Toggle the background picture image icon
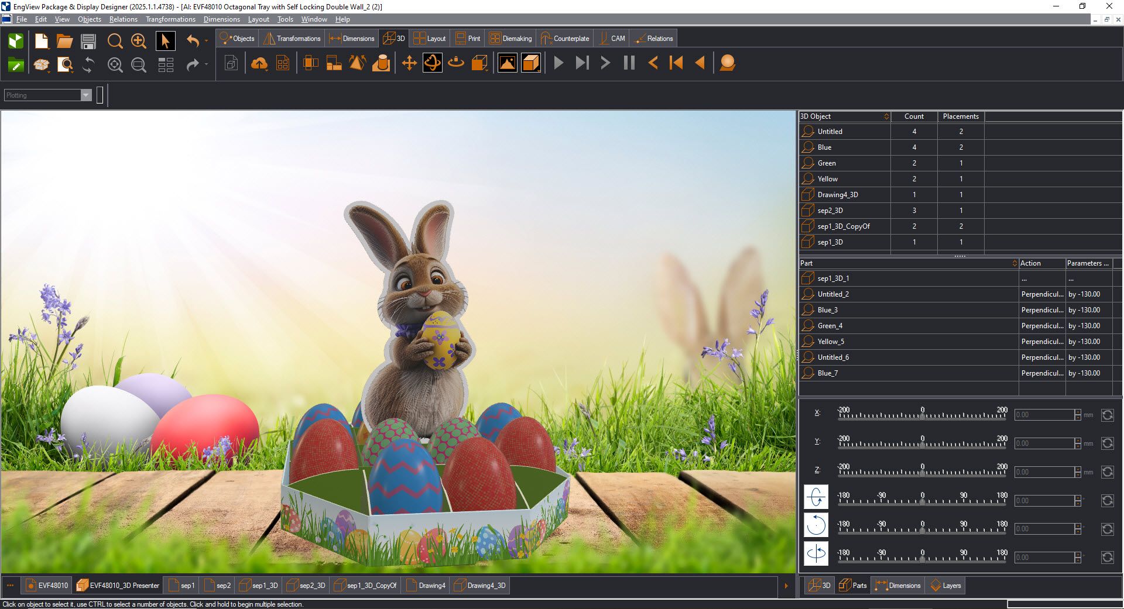Viewport: 1124px width, 609px height. [508, 63]
